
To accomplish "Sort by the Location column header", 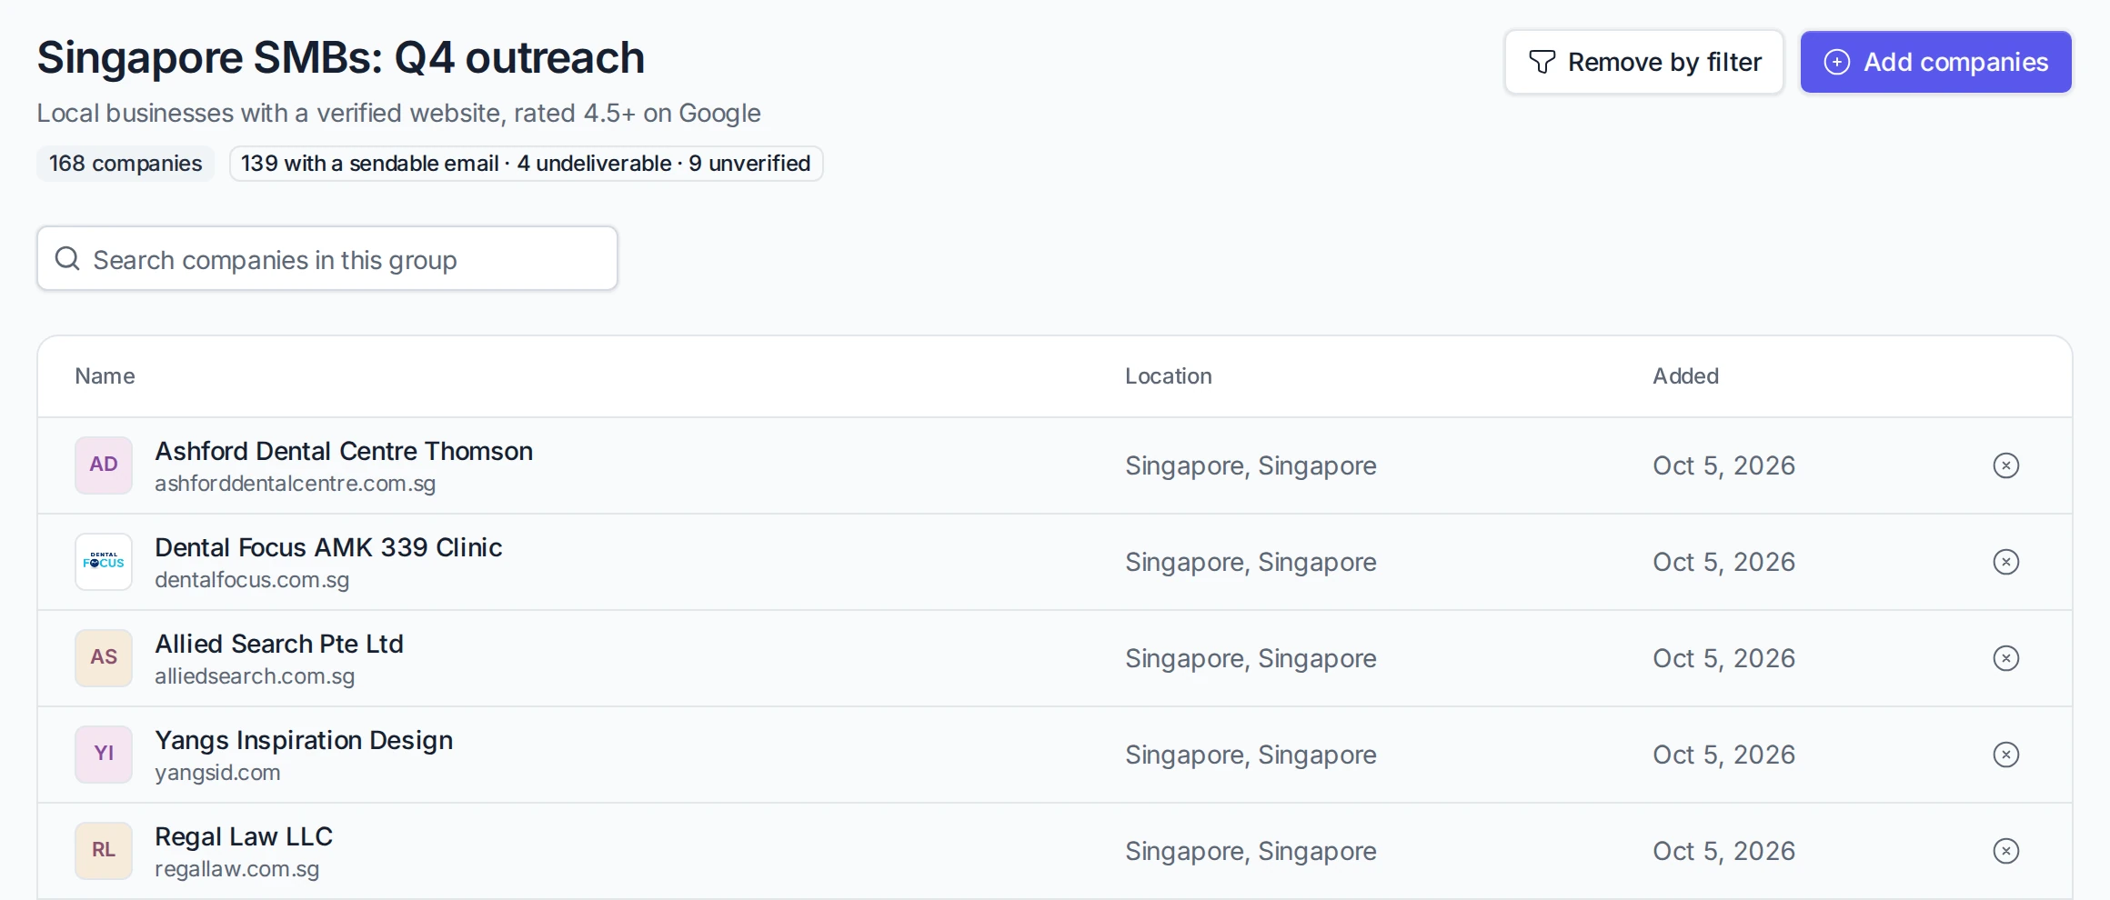I will click(x=1168, y=376).
